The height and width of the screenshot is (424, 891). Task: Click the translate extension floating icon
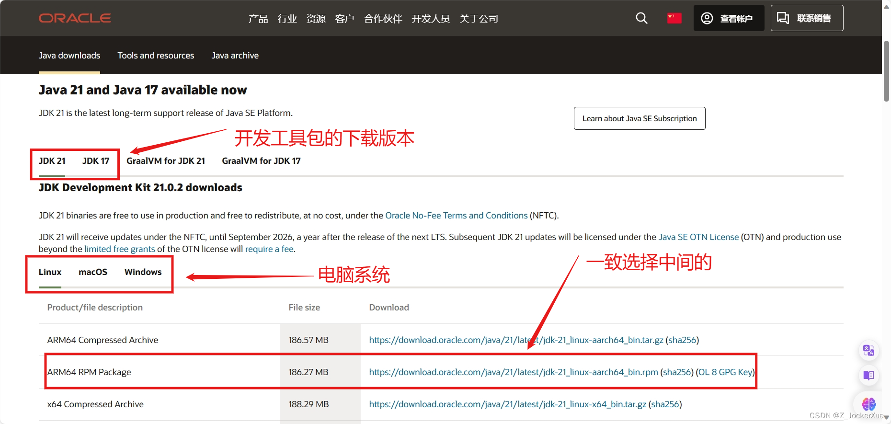[868, 350]
